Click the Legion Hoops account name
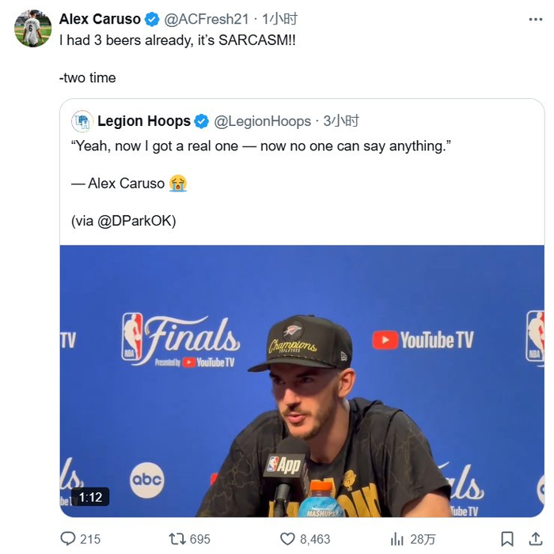This screenshot has width=554, height=554. point(143,121)
